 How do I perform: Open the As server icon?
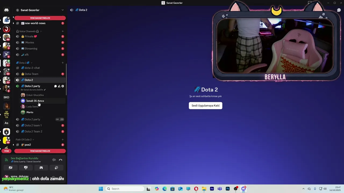[6, 123]
